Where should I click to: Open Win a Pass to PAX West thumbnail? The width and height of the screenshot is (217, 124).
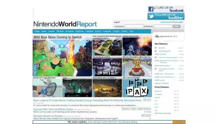(137, 87)
